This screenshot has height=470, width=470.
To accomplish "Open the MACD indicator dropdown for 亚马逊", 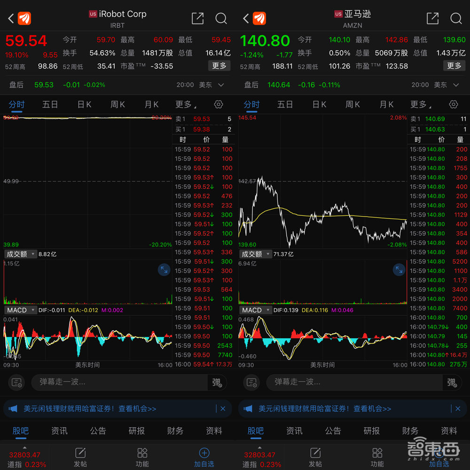I will click(255, 310).
